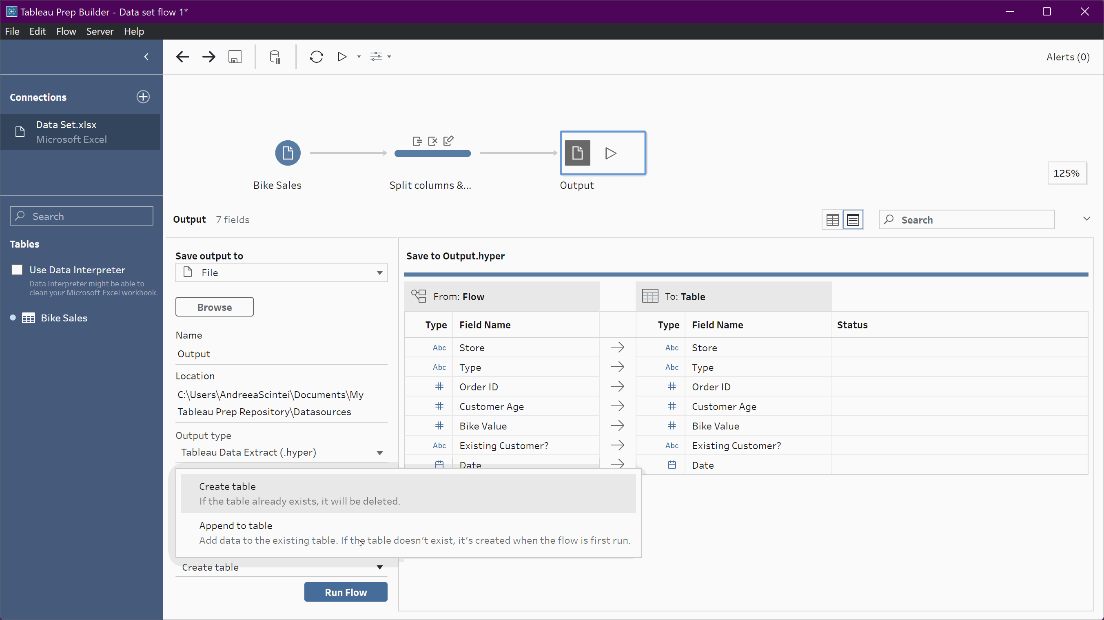Click the Output name input field
The image size is (1104, 620).
(x=281, y=354)
